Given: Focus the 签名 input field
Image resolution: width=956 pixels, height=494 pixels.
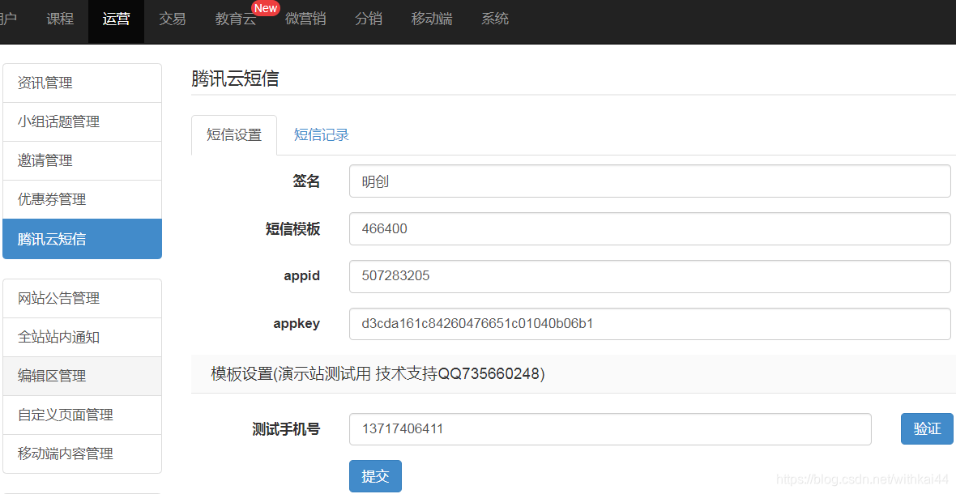Looking at the screenshot, I should click(650, 181).
